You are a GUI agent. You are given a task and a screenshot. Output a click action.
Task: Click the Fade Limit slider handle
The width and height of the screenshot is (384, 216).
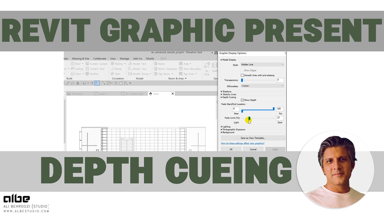point(249,118)
